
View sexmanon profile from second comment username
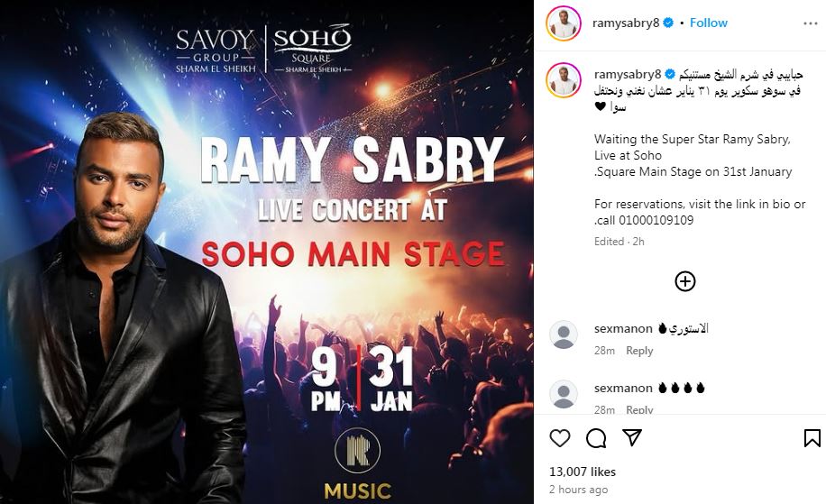pos(623,388)
